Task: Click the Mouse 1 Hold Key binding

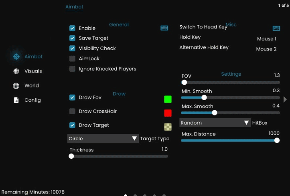Action: coord(266,39)
